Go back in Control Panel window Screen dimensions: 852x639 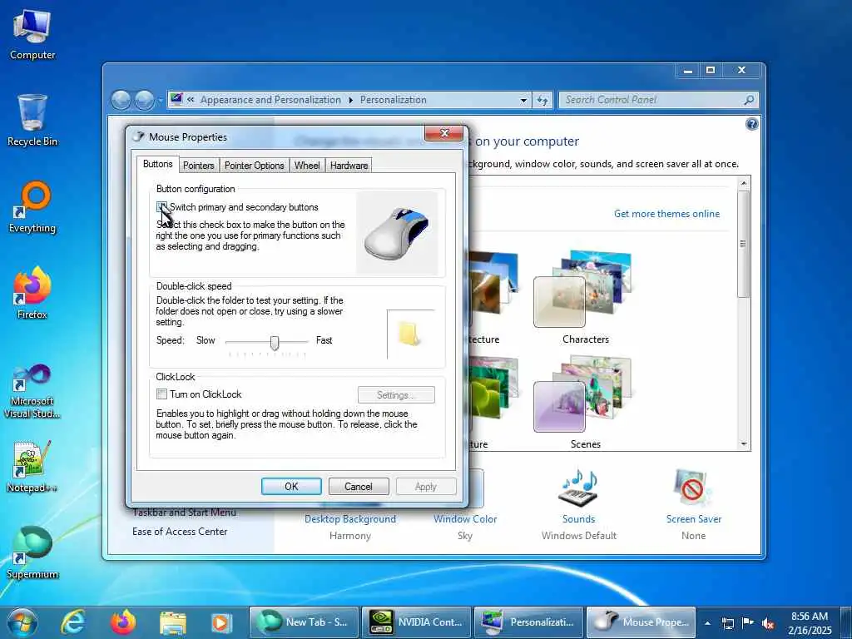(x=121, y=100)
